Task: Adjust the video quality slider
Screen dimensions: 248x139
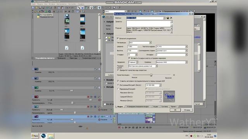Action: tap(152, 75)
